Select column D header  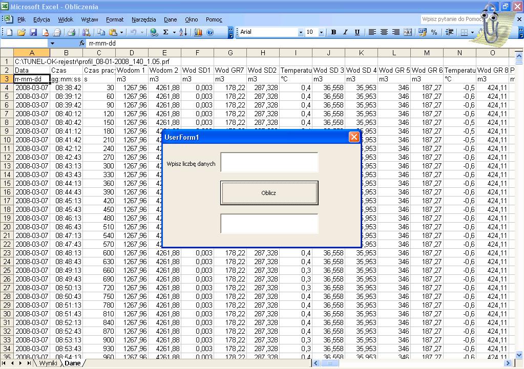tap(132, 53)
